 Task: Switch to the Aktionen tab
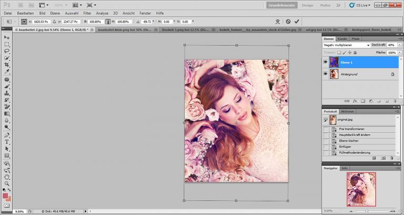pyautogui.click(x=347, y=112)
